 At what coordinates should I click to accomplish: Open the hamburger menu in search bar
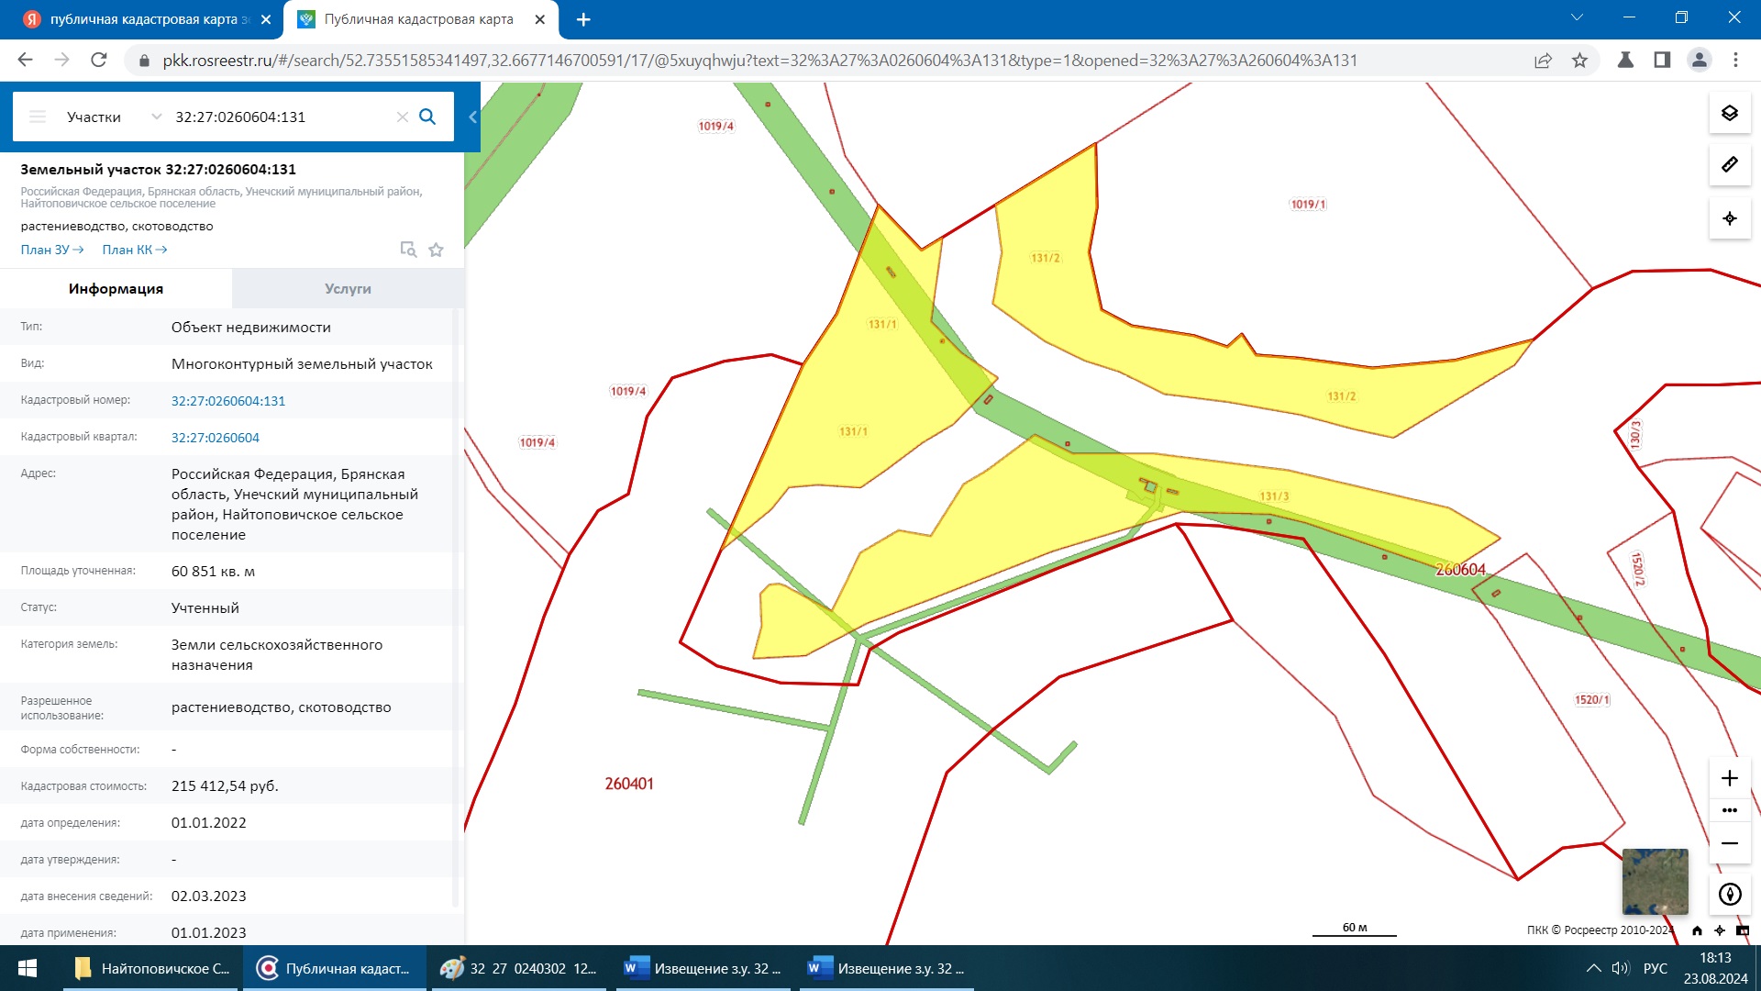click(x=38, y=117)
